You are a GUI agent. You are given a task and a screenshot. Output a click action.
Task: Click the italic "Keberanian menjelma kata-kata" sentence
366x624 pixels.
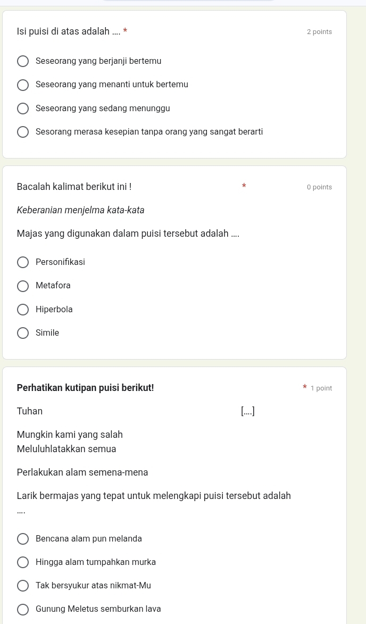pyautogui.click(x=80, y=210)
